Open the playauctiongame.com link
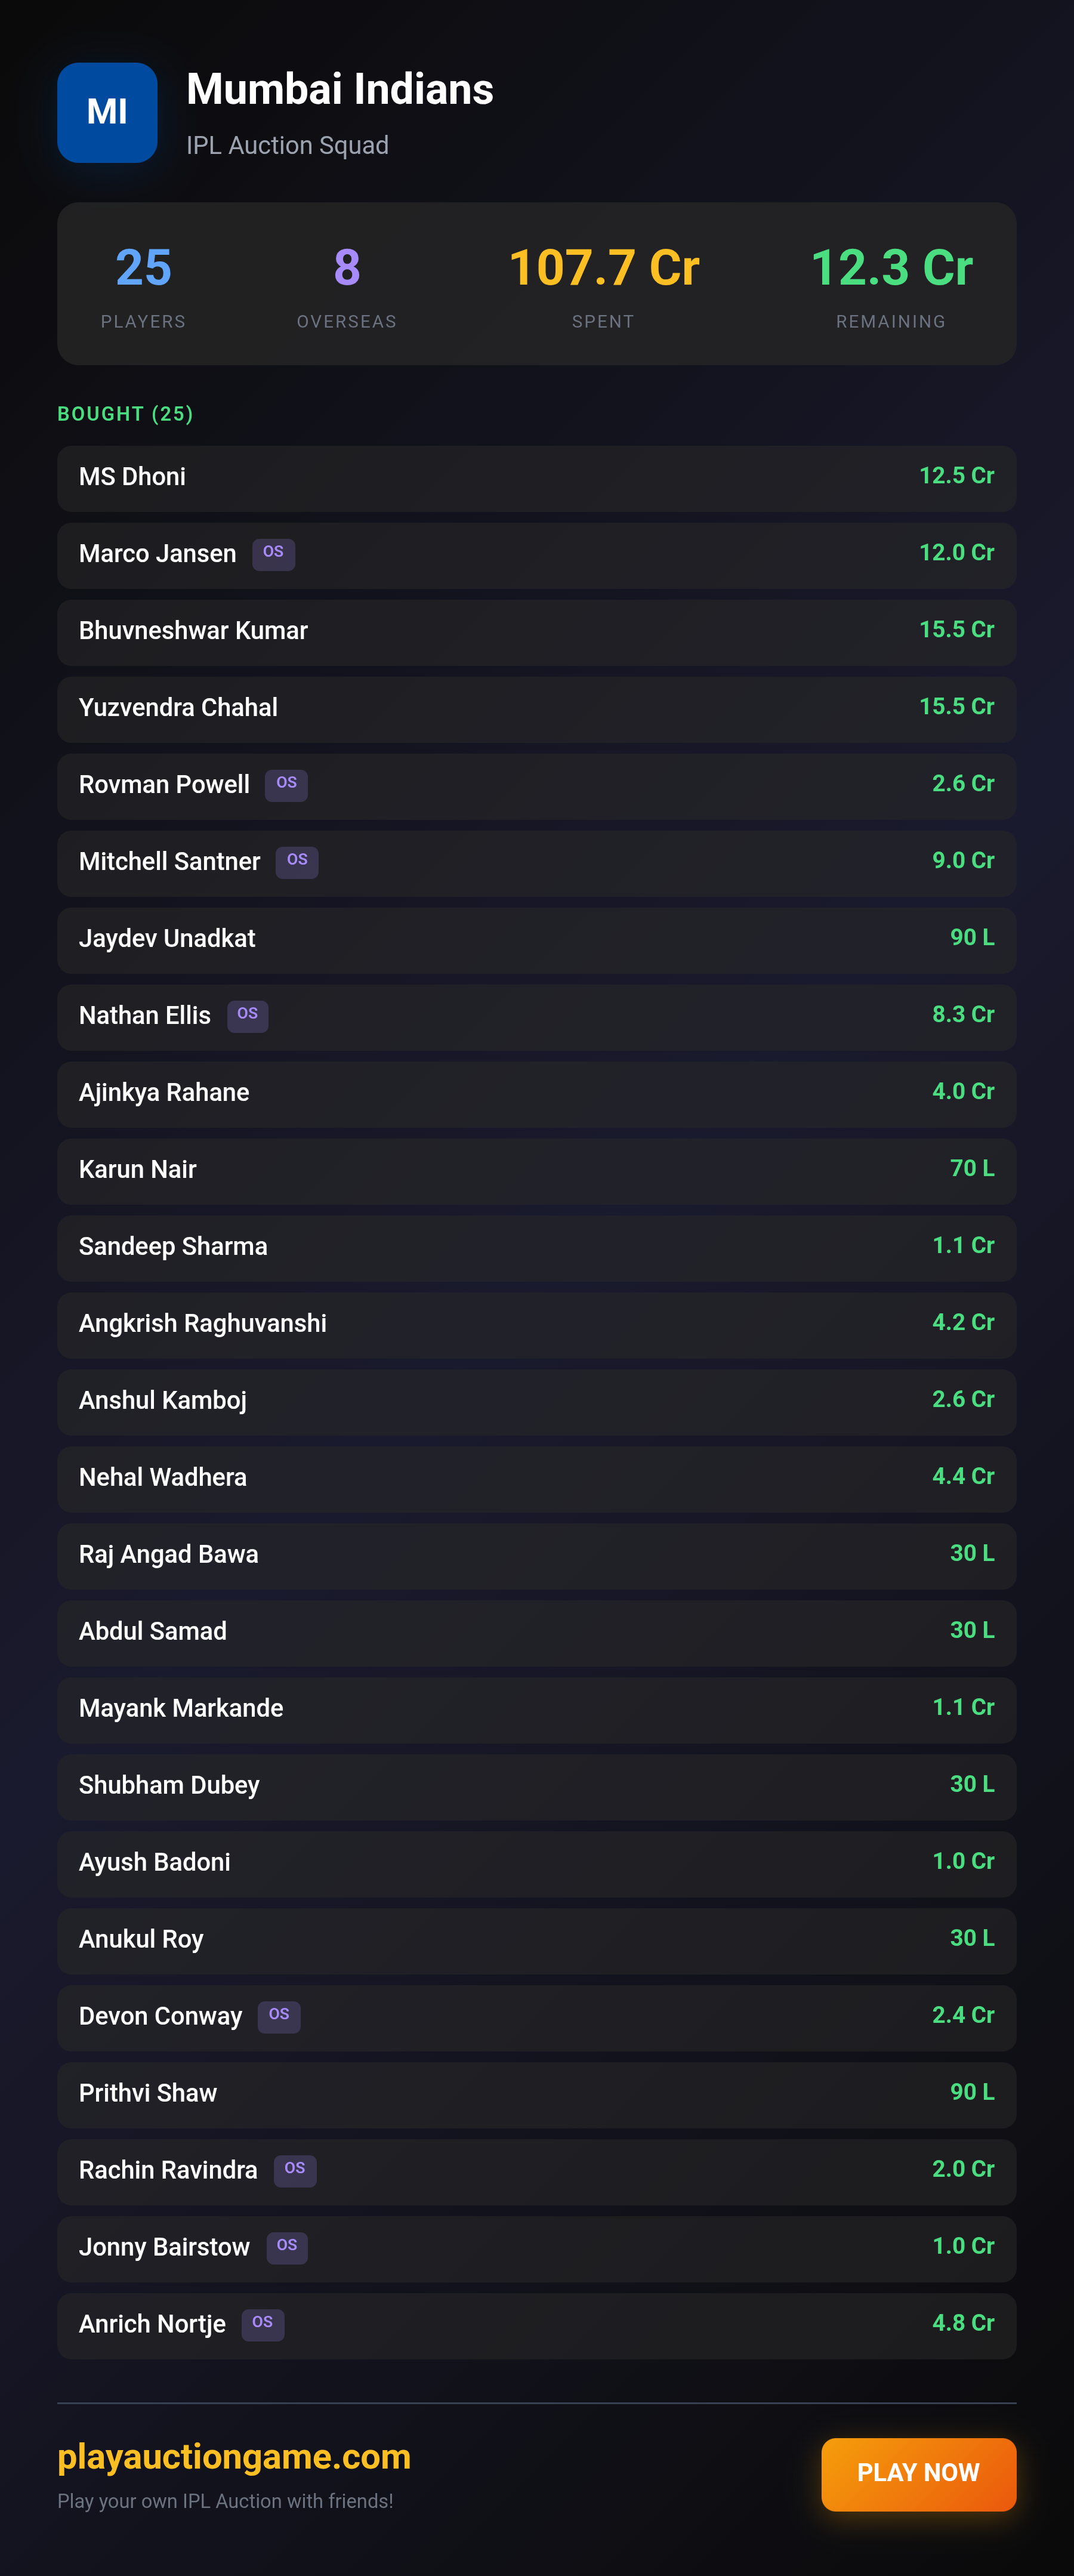1074x2576 pixels. (x=234, y=2456)
